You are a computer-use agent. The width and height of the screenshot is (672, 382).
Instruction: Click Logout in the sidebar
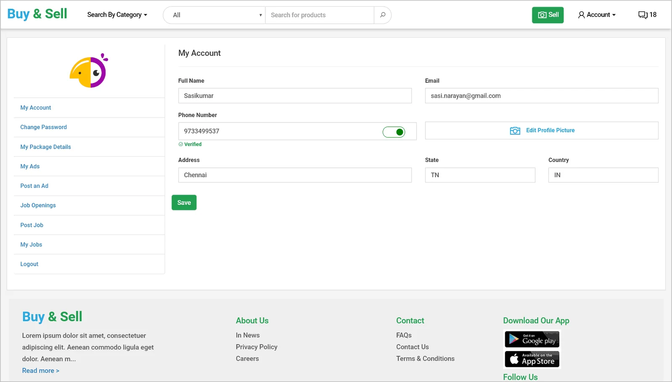pyautogui.click(x=29, y=264)
